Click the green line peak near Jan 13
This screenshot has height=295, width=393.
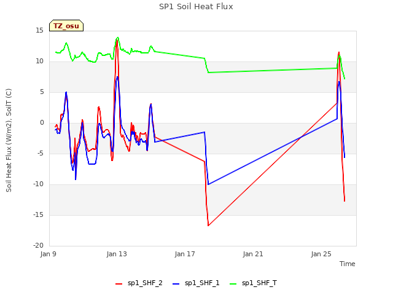[118, 37]
